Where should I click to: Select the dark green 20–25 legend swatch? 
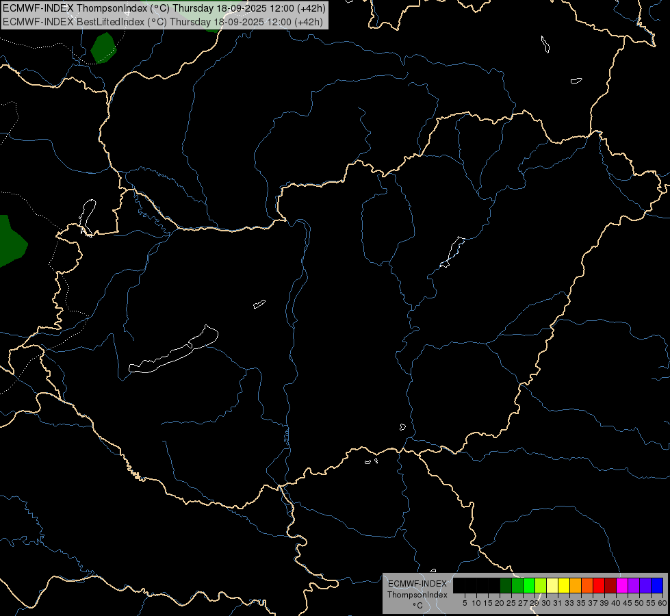506,585
